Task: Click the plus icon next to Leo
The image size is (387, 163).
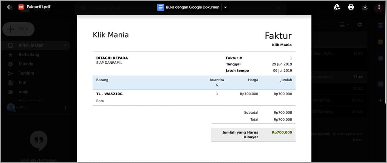Action: [65, 108]
